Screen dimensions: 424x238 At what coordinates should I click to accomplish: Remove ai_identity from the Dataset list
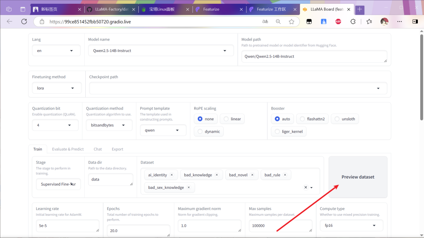click(172, 175)
